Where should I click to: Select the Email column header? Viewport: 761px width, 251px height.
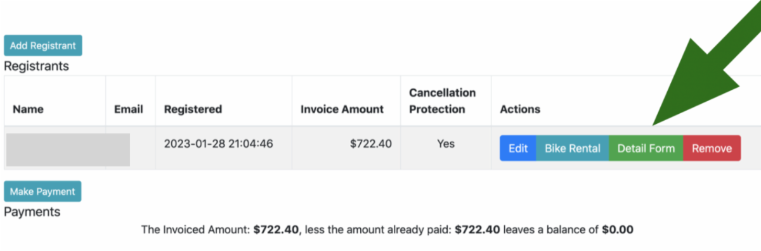coord(129,109)
